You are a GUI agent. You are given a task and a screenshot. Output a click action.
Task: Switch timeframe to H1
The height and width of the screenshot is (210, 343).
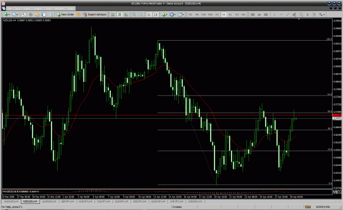pyautogui.click(x=217, y=14)
